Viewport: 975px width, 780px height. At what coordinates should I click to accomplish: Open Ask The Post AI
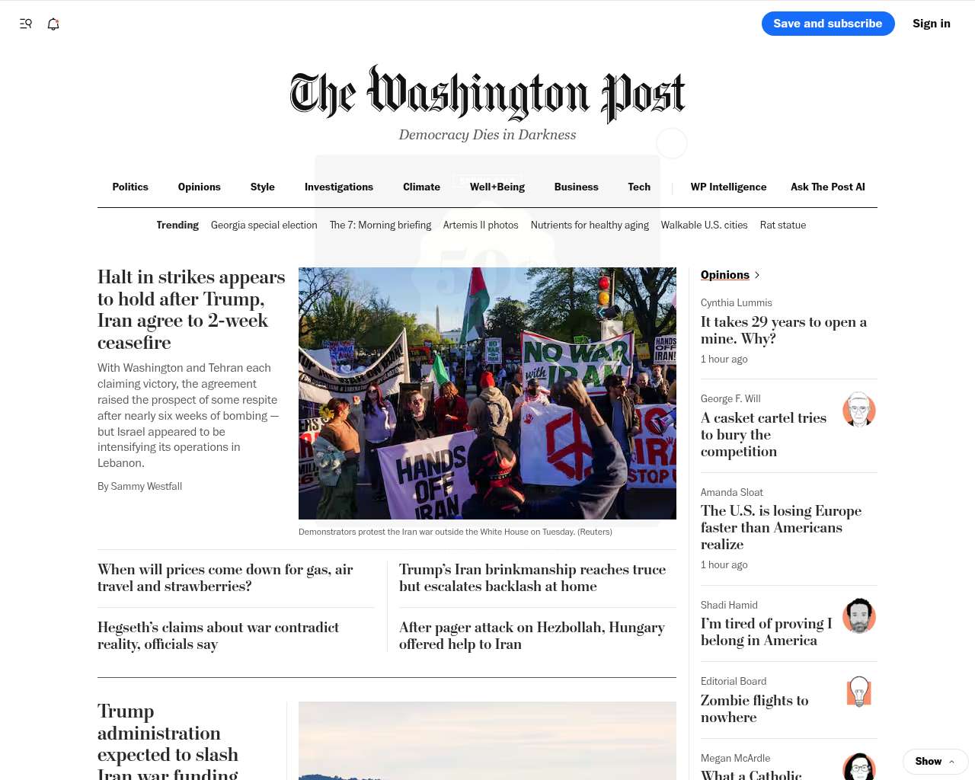828,187
